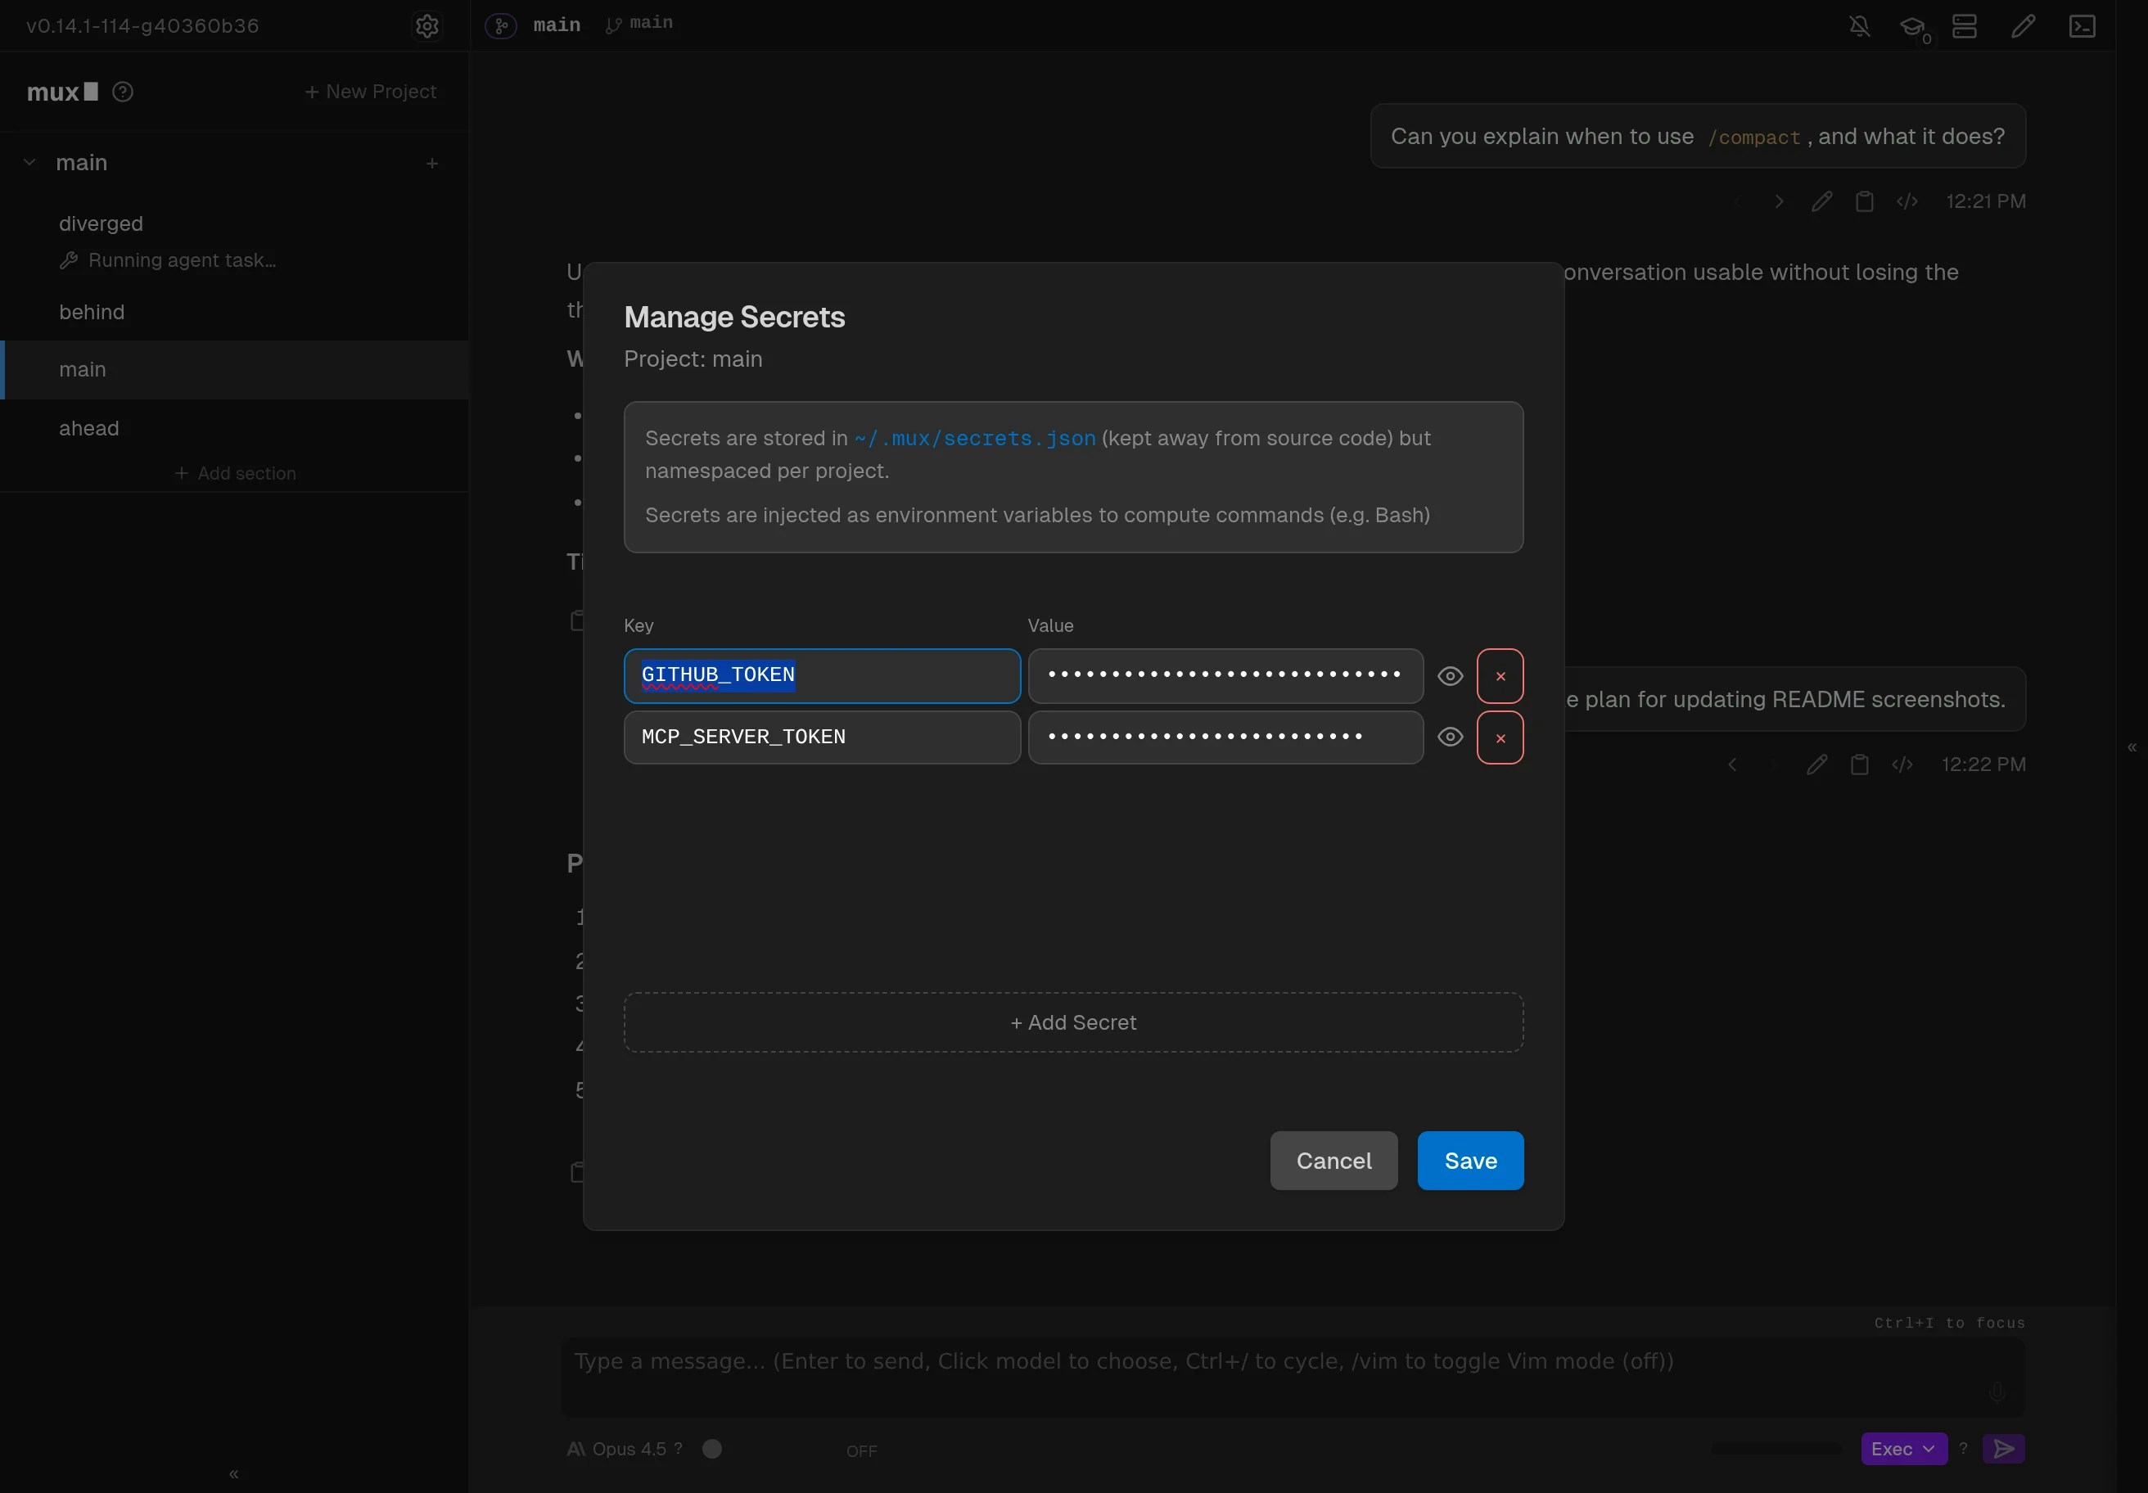Viewport: 2148px width, 1493px height.
Task: Click the graduation cap icon with zero badge
Action: (1913, 25)
